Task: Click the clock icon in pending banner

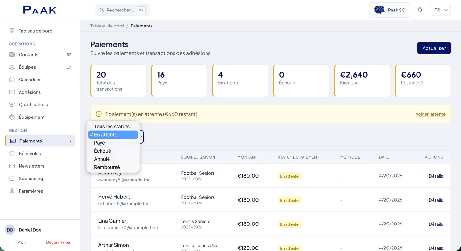Action: (x=99, y=114)
